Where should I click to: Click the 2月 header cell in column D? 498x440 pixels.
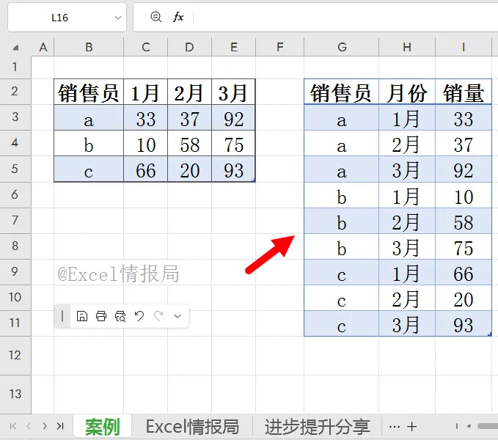[190, 92]
